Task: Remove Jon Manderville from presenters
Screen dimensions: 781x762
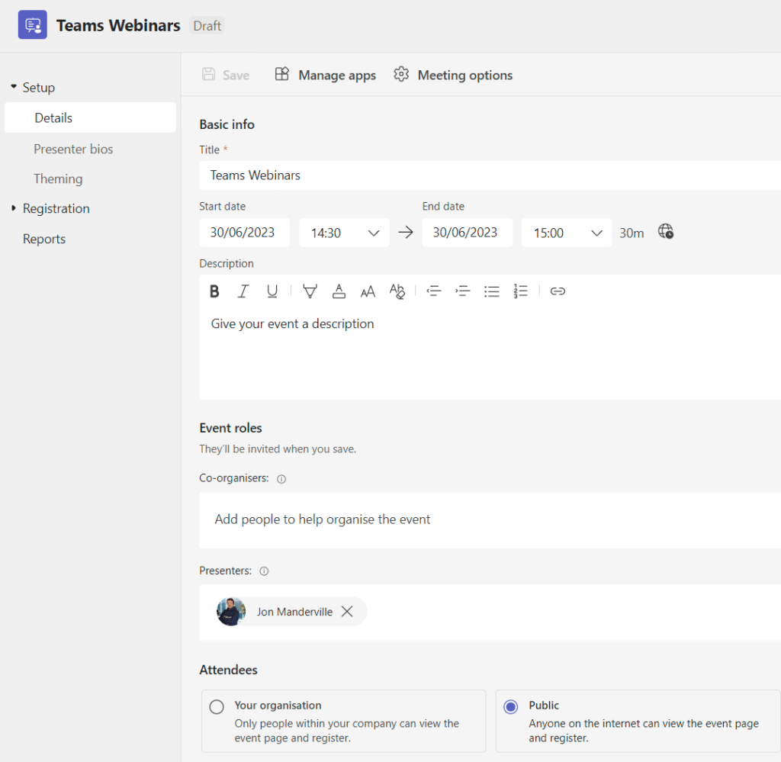Action: (x=347, y=611)
